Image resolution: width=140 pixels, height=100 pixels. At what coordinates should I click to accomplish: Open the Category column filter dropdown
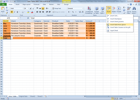[x=42, y=21]
